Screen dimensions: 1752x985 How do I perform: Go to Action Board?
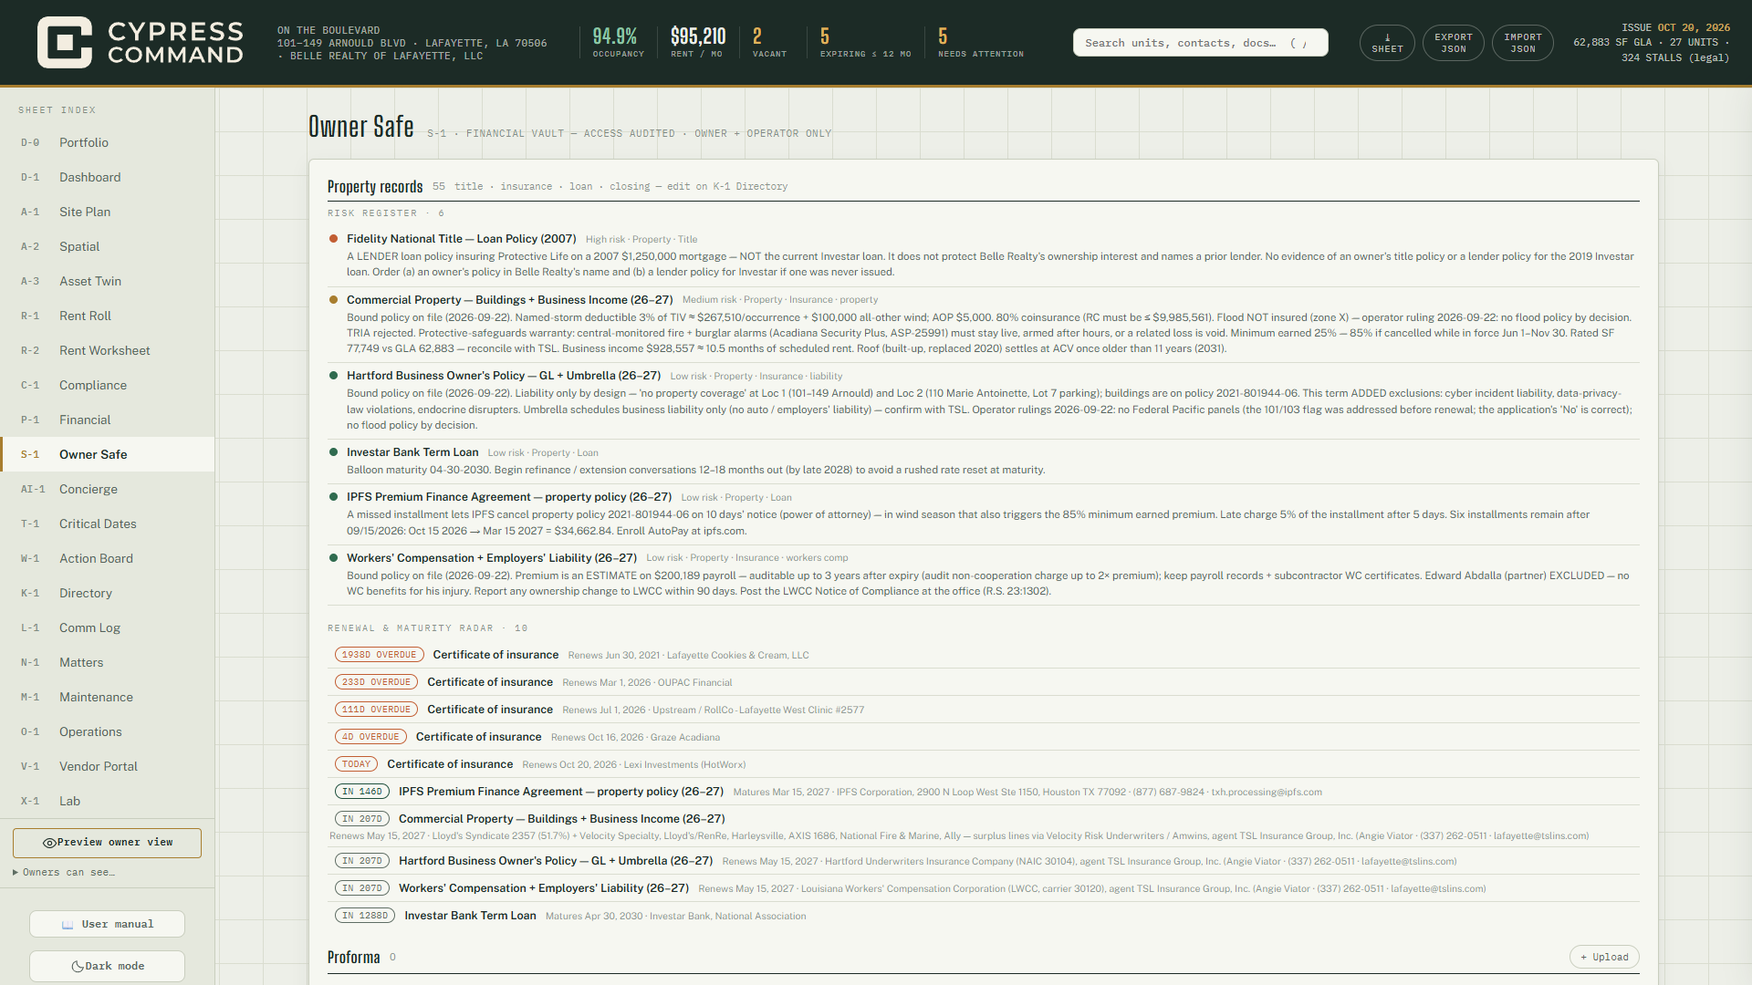(x=108, y=559)
